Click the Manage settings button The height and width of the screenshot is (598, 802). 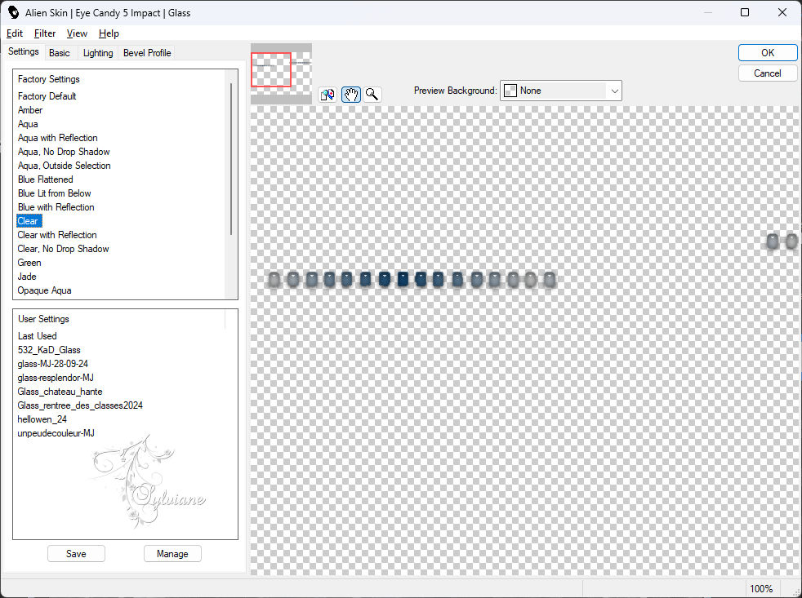172,553
